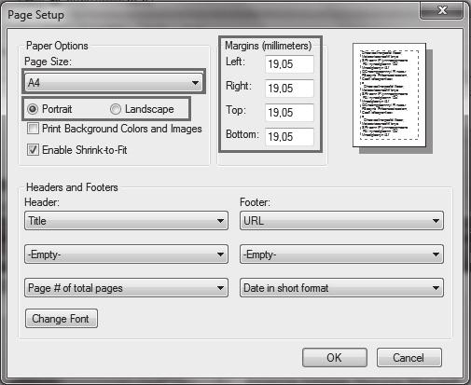The image size is (471, 385).
Task: Click the Header: label
Action: coord(42,202)
